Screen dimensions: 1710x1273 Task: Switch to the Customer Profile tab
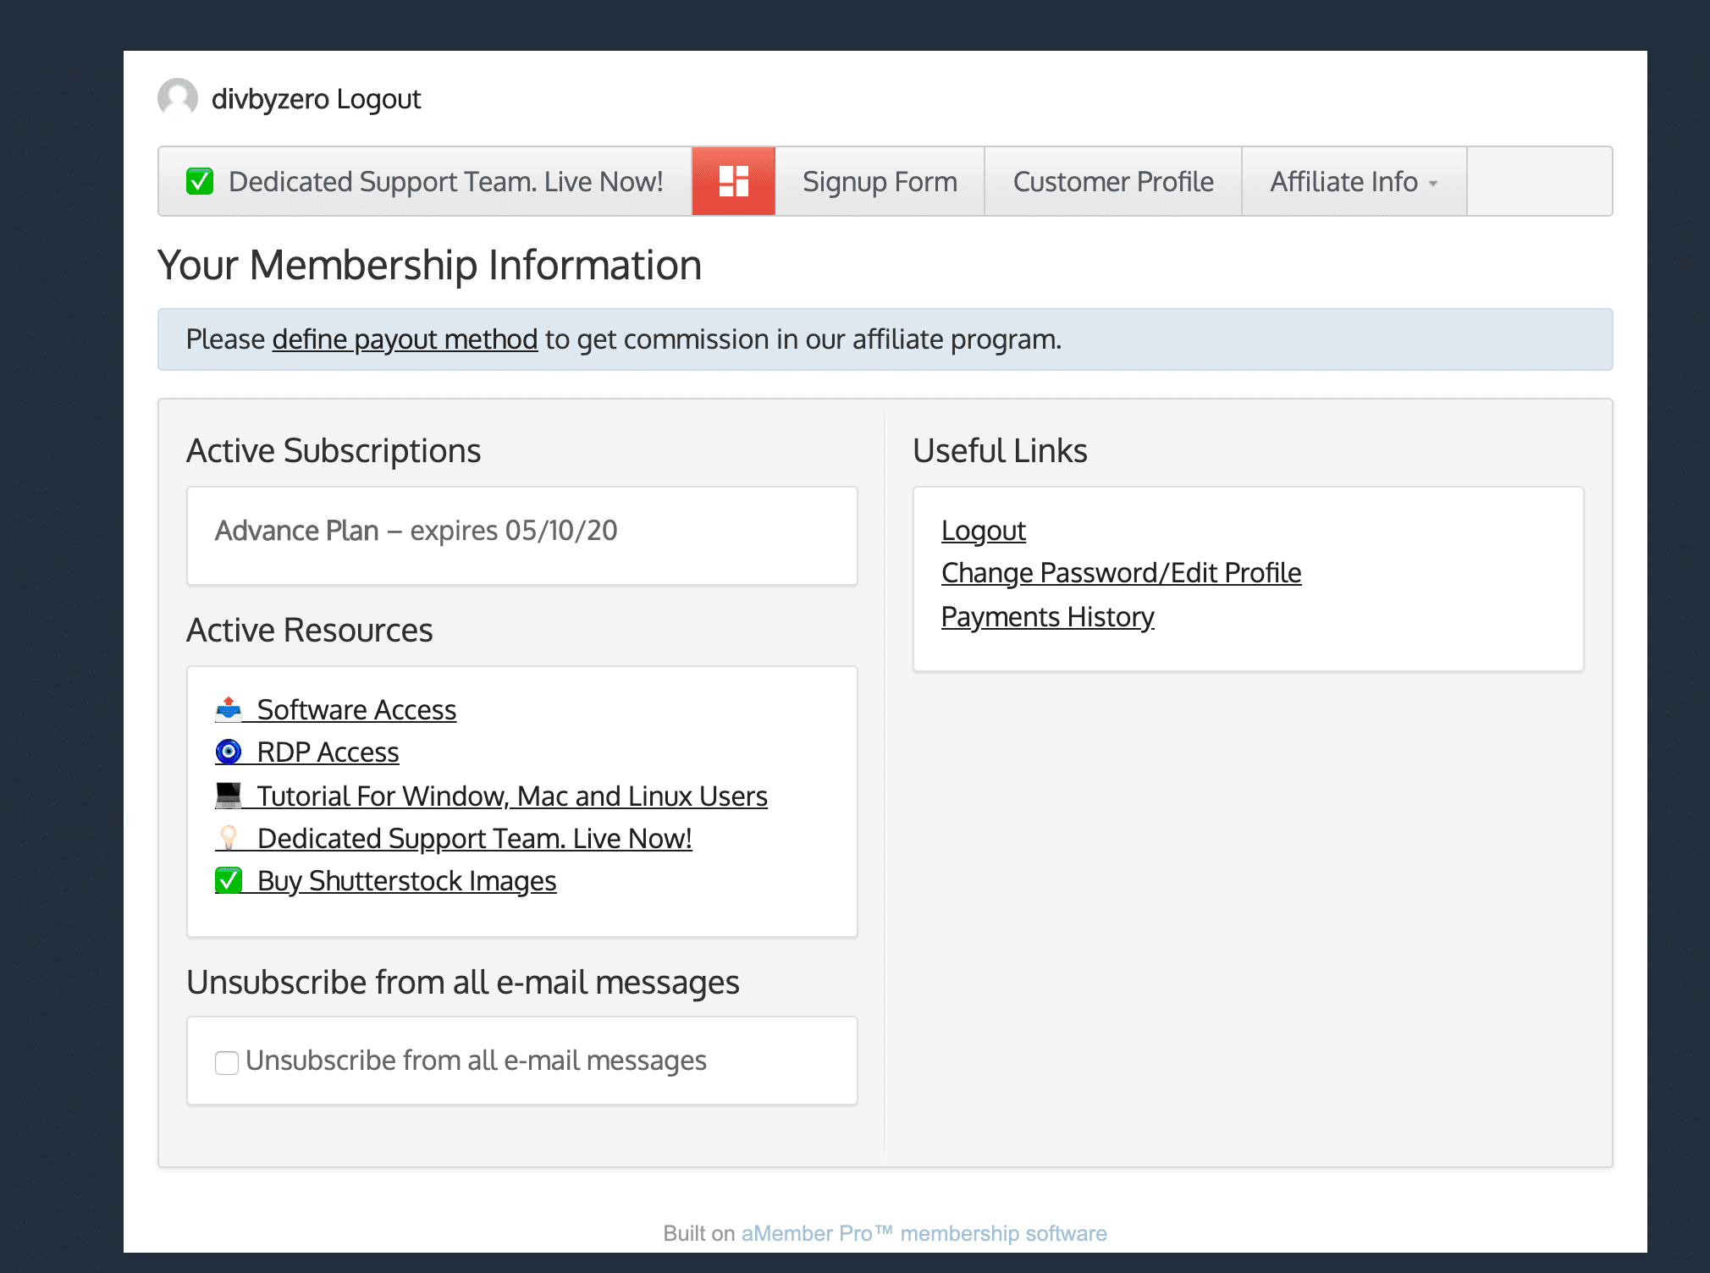tap(1114, 180)
